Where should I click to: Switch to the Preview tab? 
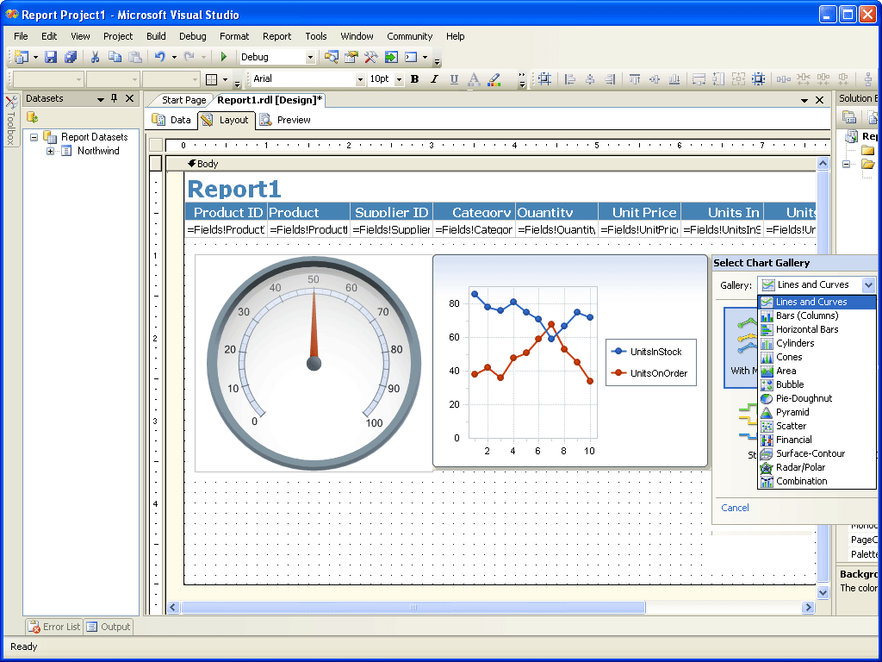coord(285,120)
